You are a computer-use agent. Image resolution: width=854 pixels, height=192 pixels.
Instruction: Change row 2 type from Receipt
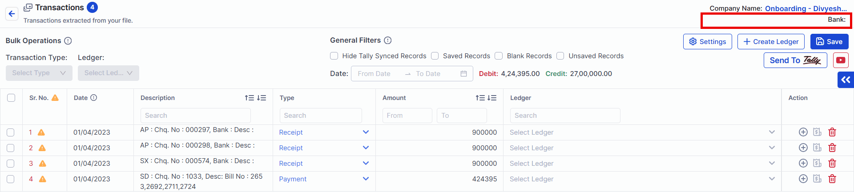click(x=324, y=148)
